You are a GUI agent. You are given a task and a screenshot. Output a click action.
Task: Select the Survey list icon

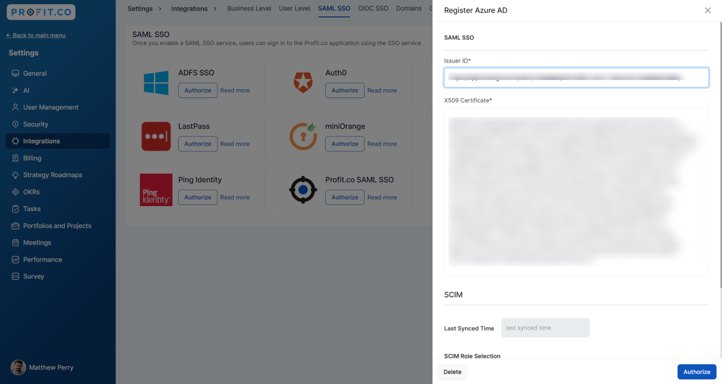pos(15,276)
